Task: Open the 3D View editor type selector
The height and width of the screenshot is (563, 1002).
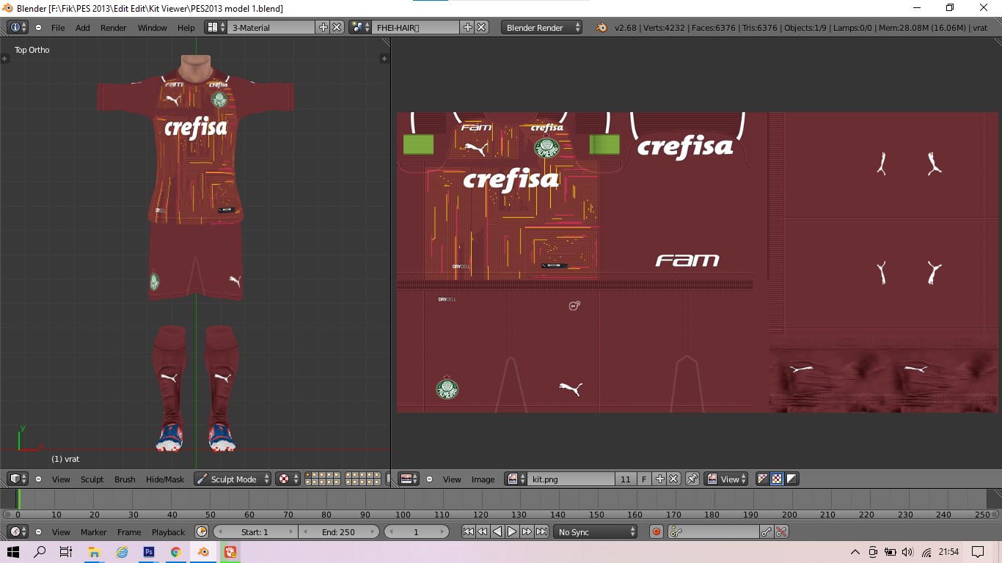Action: click(x=18, y=479)
